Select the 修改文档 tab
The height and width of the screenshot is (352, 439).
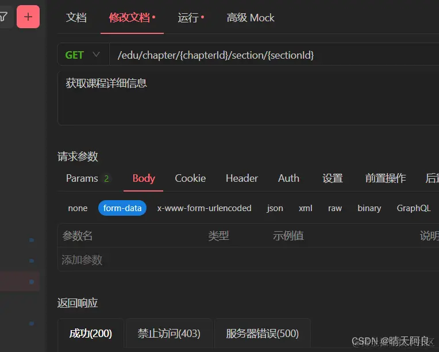132,18
